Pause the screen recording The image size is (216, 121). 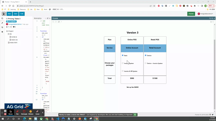coord(5,111)
